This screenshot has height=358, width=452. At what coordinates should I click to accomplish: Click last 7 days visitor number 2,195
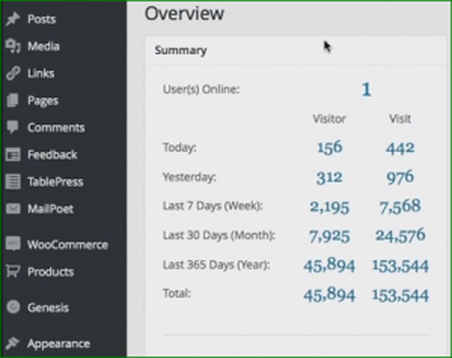coord(329,206)
